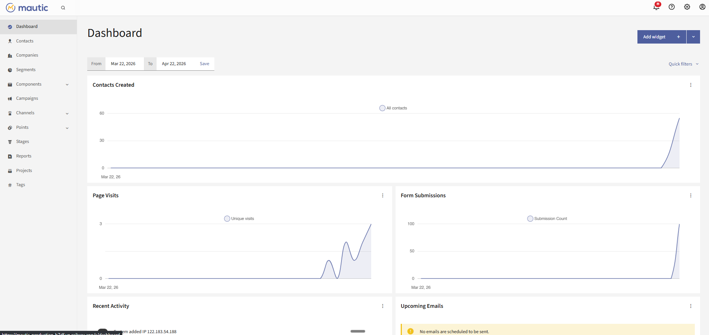This screenshot has height=335, width=709.
Task: Go to Reports in the sidebar
Action: [x=24, y=156]
